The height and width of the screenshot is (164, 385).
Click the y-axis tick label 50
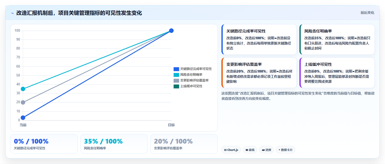tap(18, 75)
